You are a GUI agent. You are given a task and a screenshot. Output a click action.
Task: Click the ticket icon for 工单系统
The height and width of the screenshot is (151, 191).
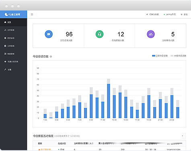tap(5, 46)
